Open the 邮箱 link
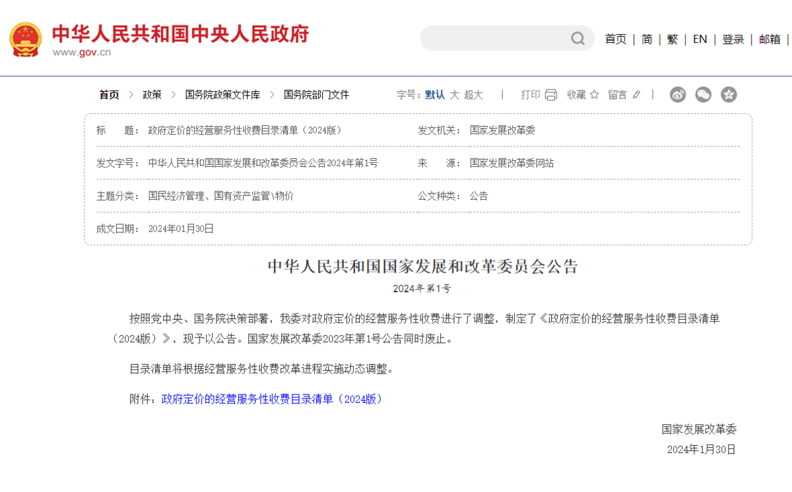This screenshot has height=492, width=792. point(770,39)
